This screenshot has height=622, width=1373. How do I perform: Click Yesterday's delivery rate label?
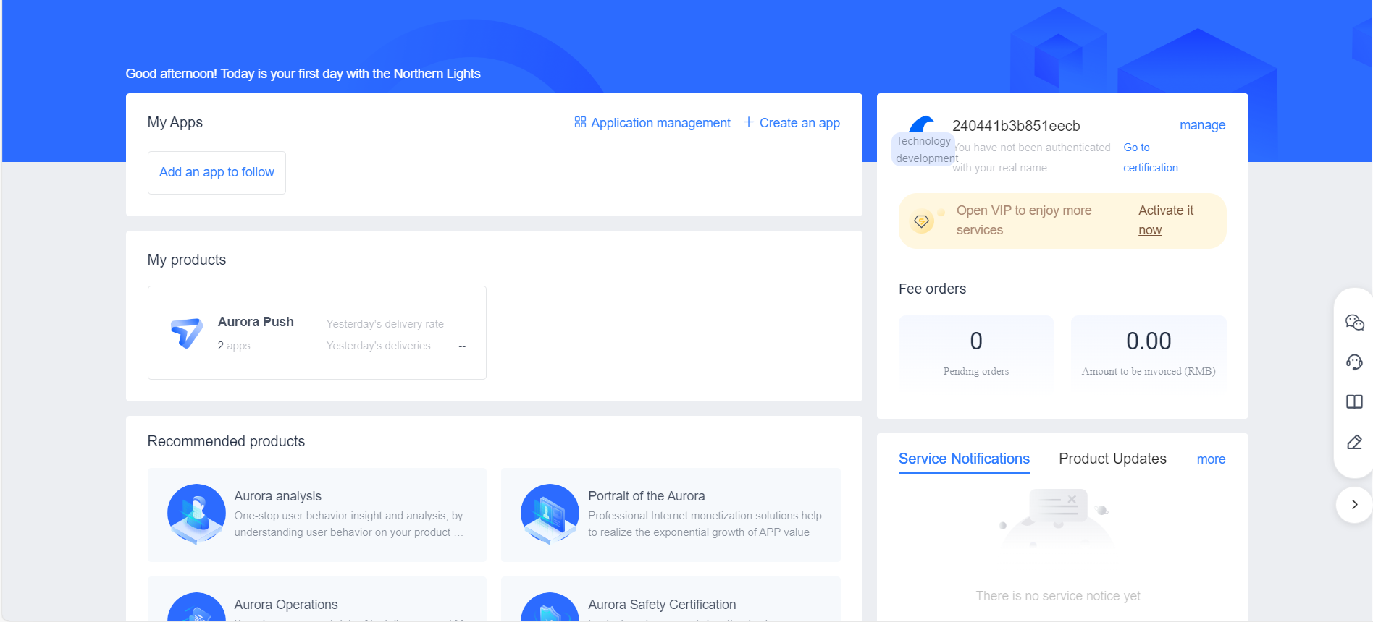coord(385,324)
